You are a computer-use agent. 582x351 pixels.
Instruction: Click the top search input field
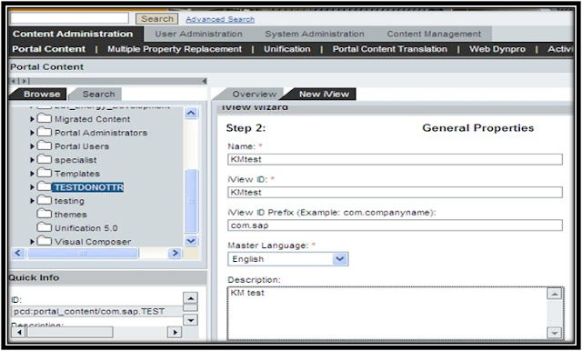(69, 18)
